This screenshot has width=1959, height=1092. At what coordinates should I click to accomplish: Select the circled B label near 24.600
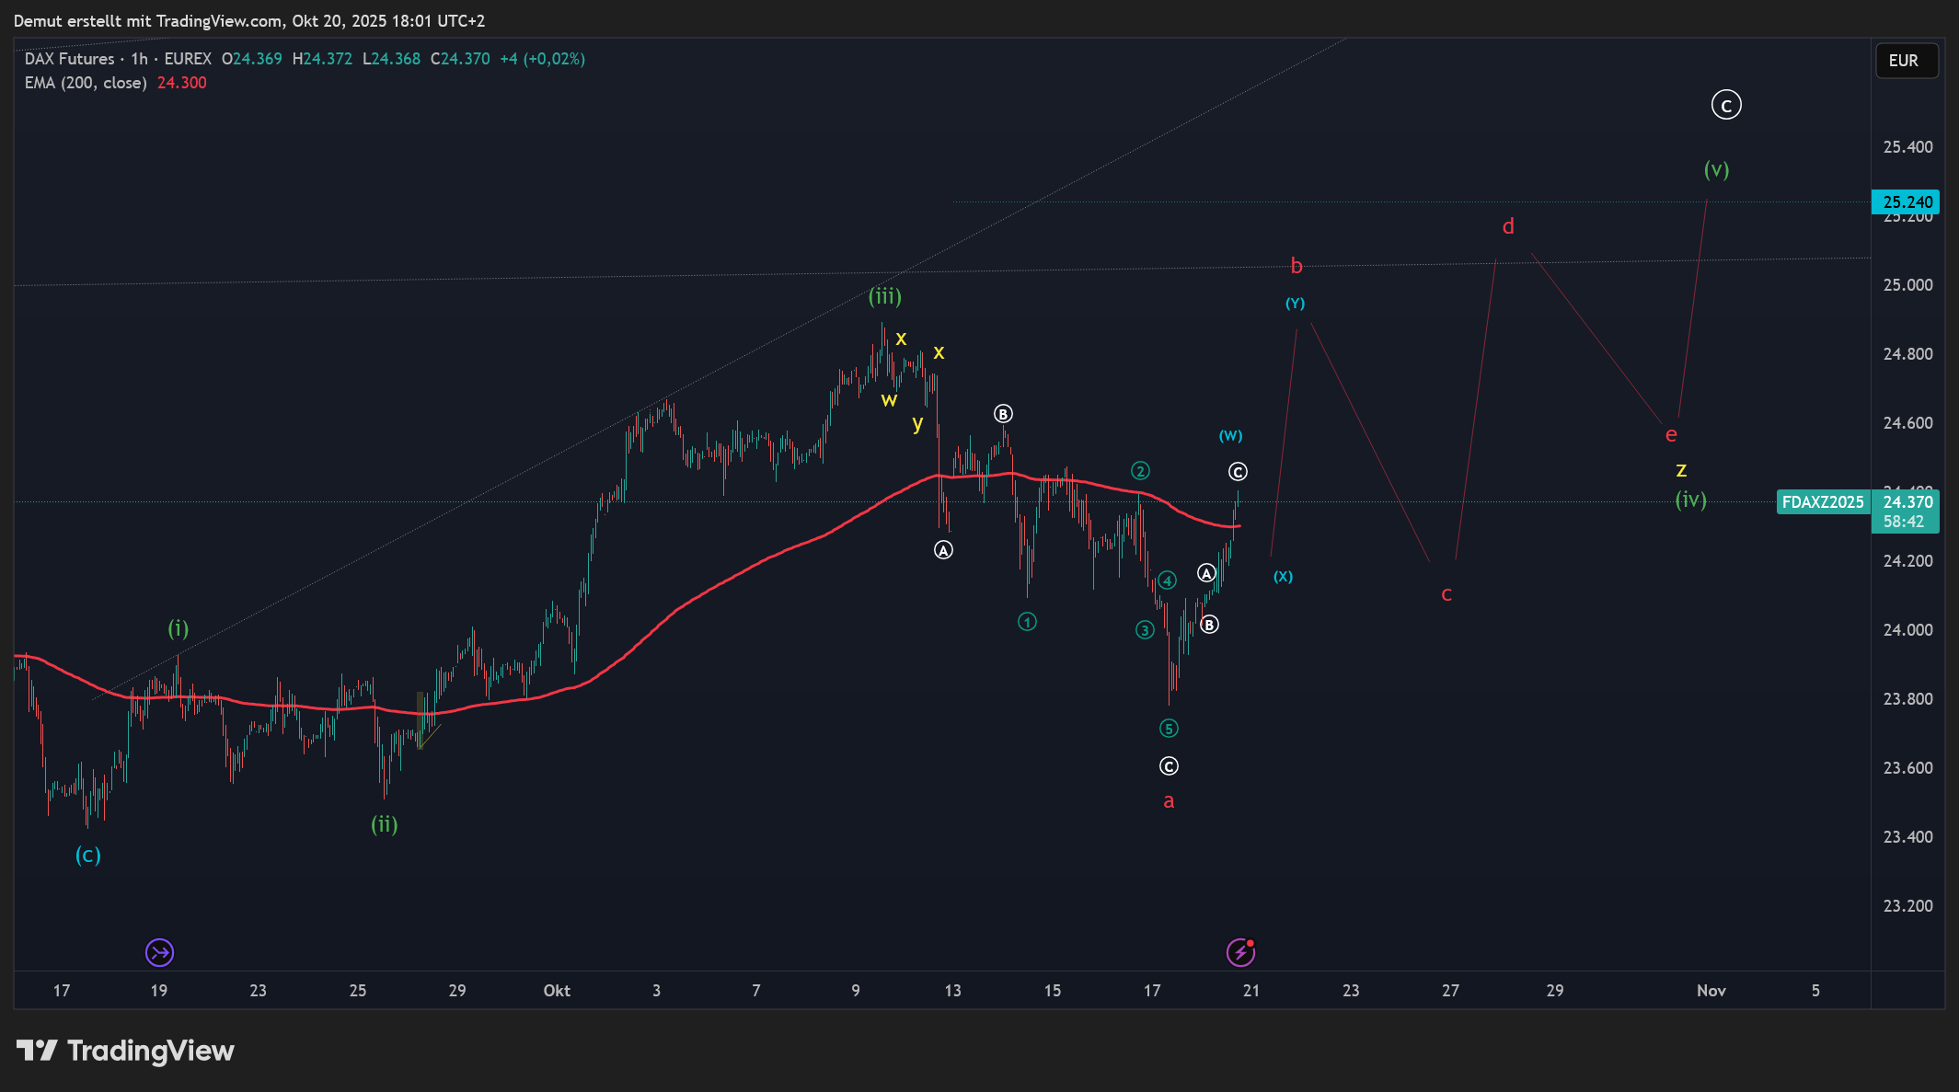pos(1003,414)
